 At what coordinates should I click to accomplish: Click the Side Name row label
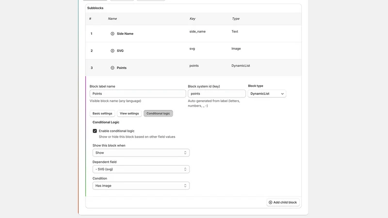click(125, 33)
